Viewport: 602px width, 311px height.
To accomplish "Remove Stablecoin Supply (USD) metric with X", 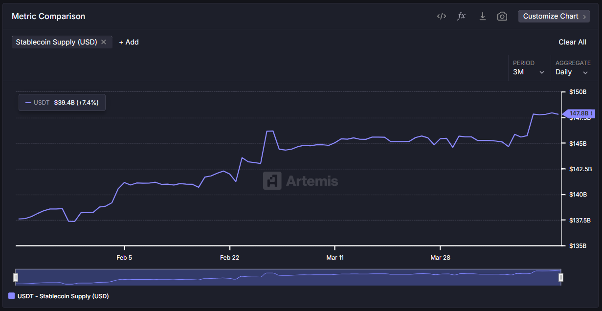I will [104, 42].
